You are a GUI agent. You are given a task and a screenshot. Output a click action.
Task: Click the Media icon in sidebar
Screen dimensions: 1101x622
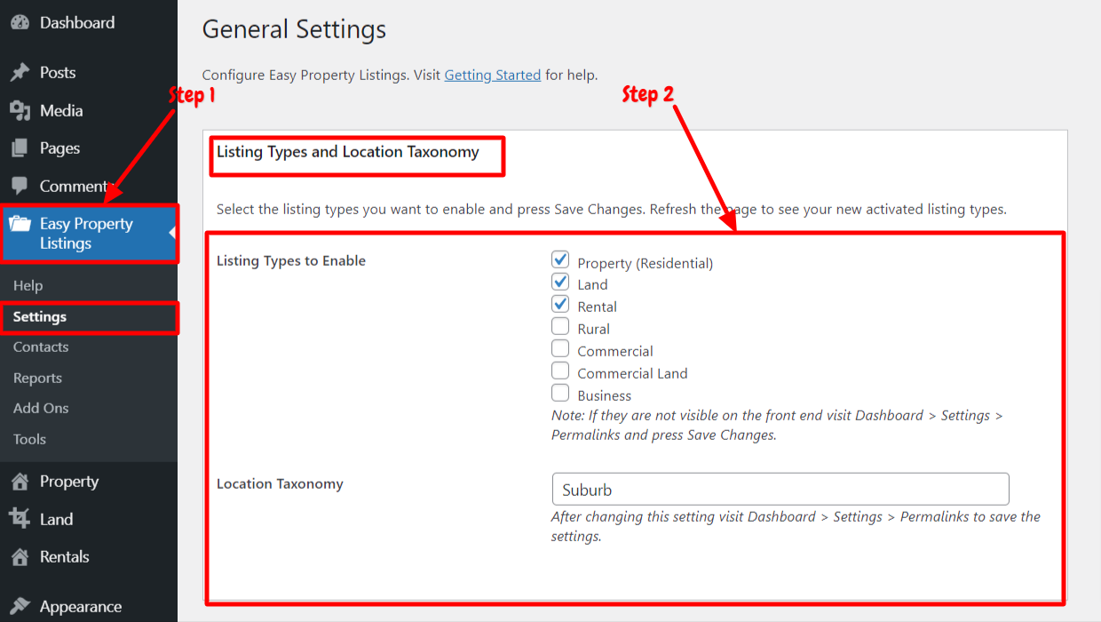pos(20,111)
